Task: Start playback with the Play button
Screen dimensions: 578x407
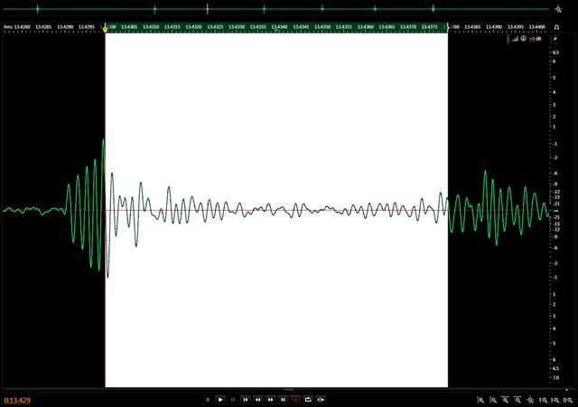Action: tap(220, 400)
